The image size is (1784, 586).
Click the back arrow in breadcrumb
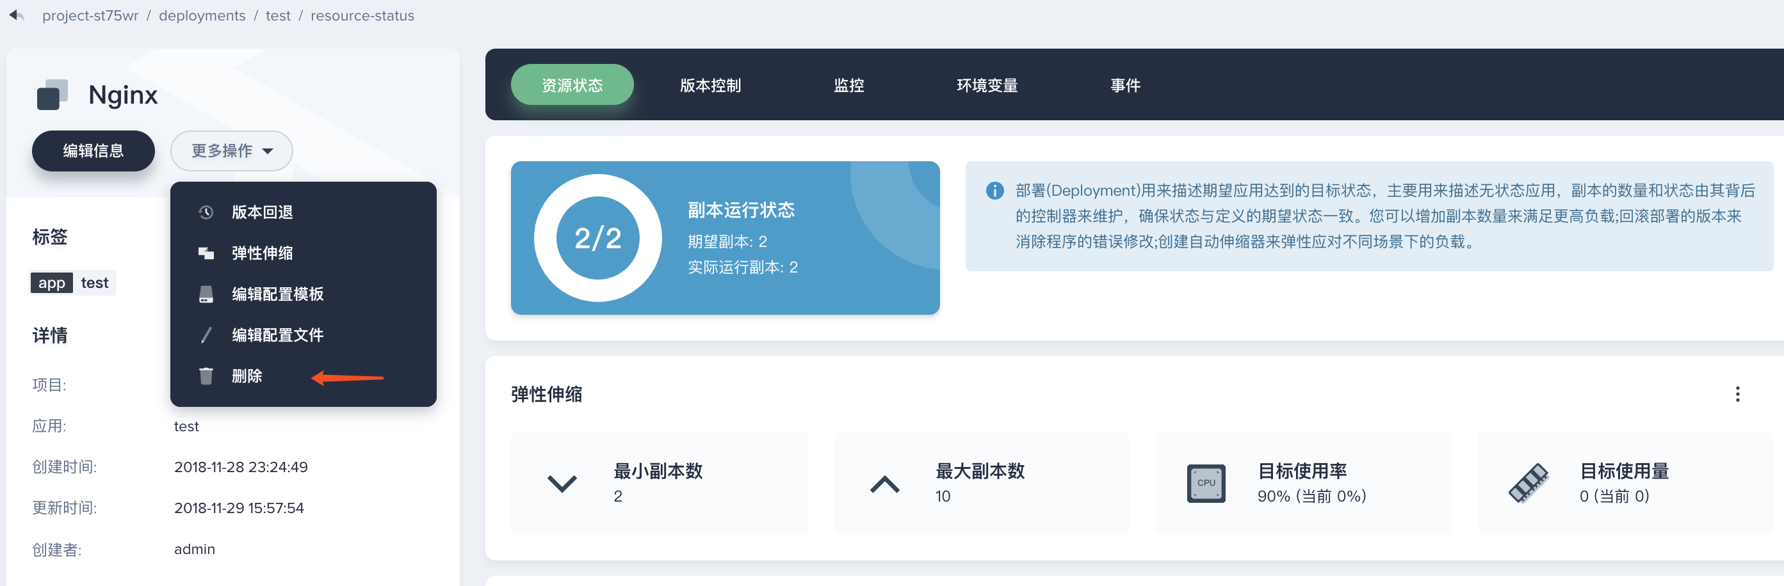click(x=17, y=15)
